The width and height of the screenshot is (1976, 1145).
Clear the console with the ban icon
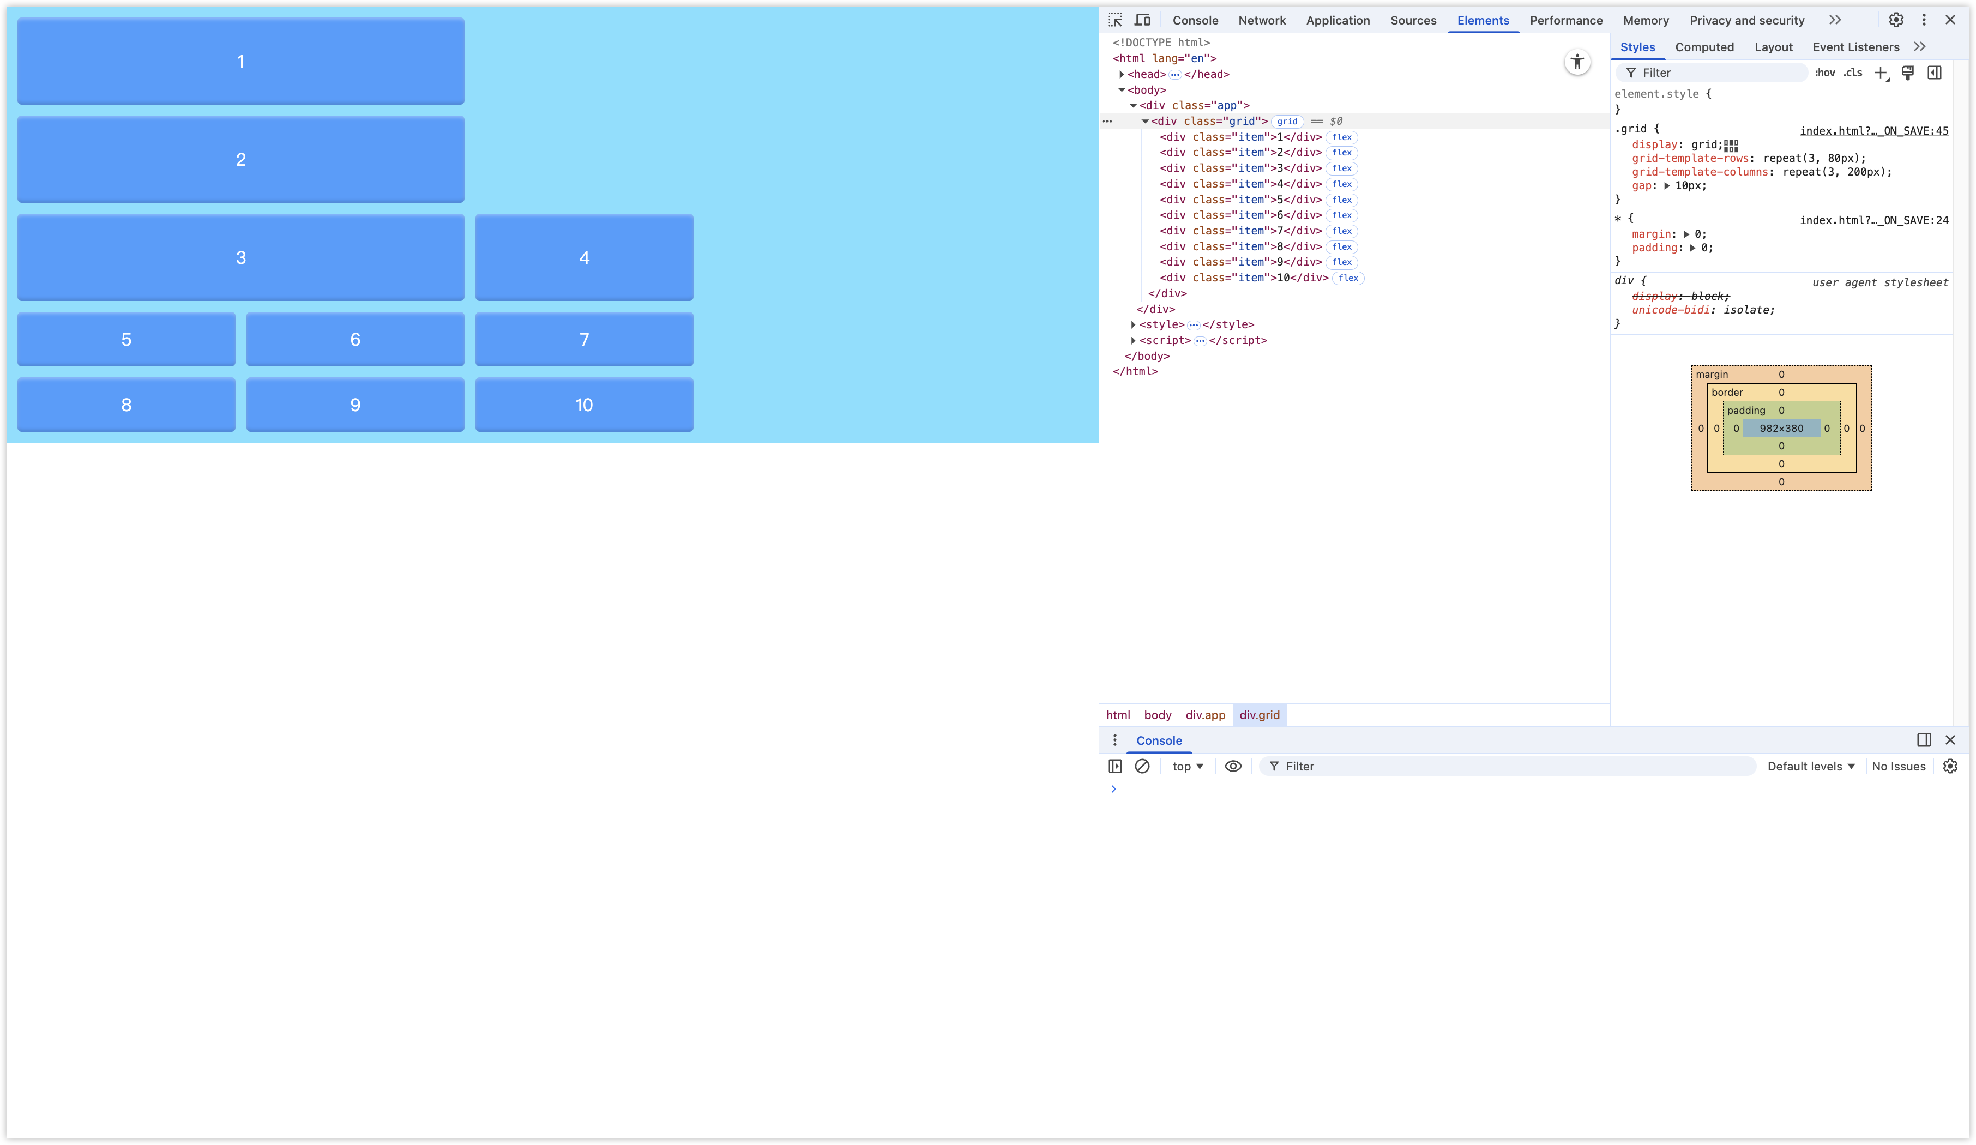1142,766
